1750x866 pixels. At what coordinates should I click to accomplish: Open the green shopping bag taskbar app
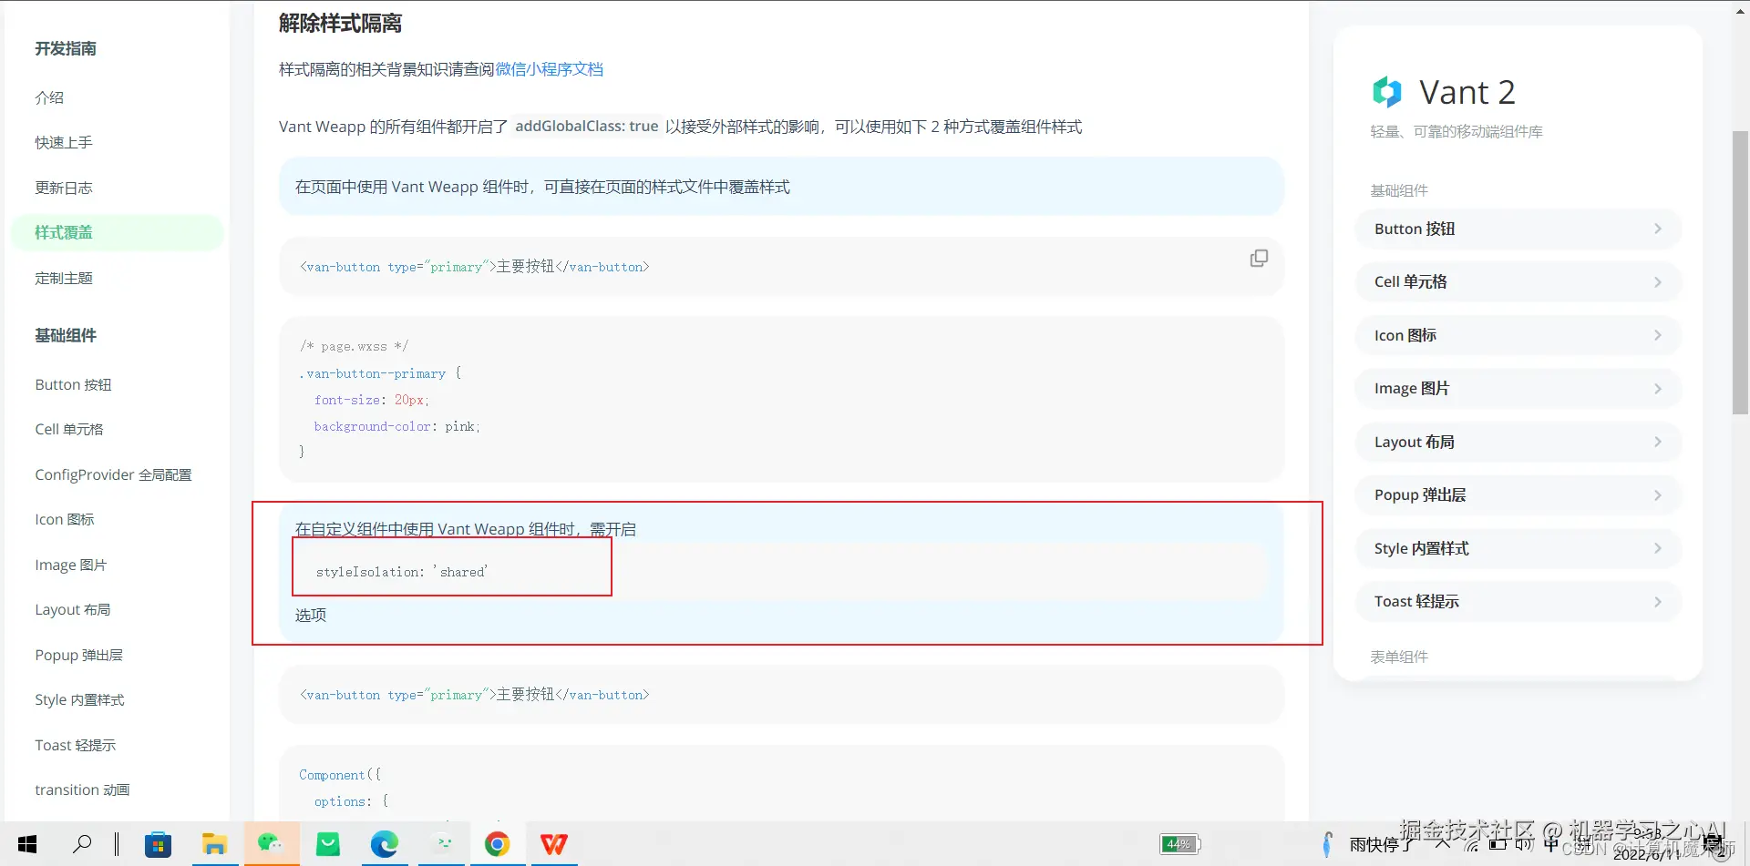[327, 844]
